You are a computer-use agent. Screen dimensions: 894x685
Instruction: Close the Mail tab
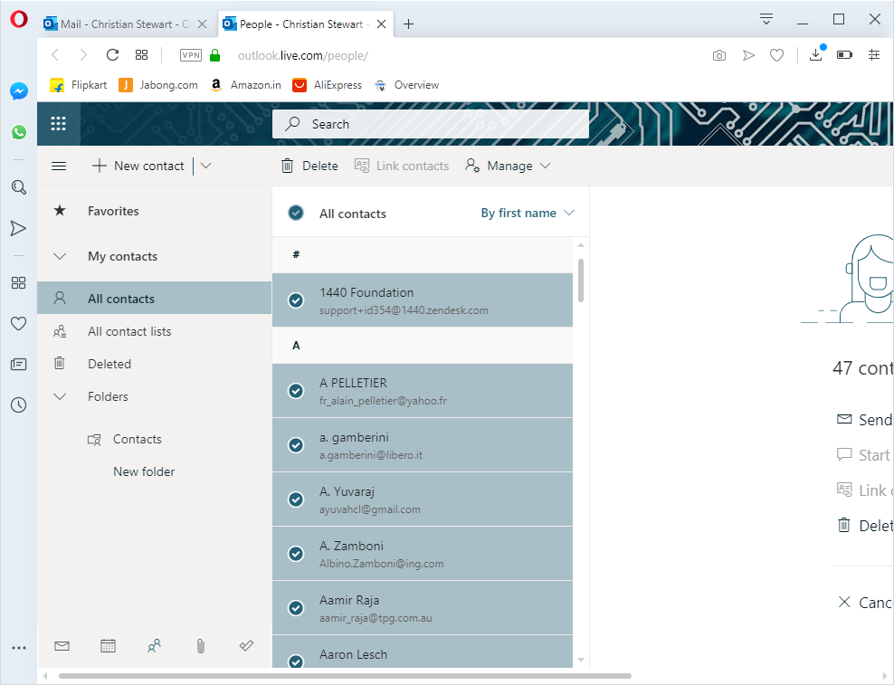pos(202,24)
